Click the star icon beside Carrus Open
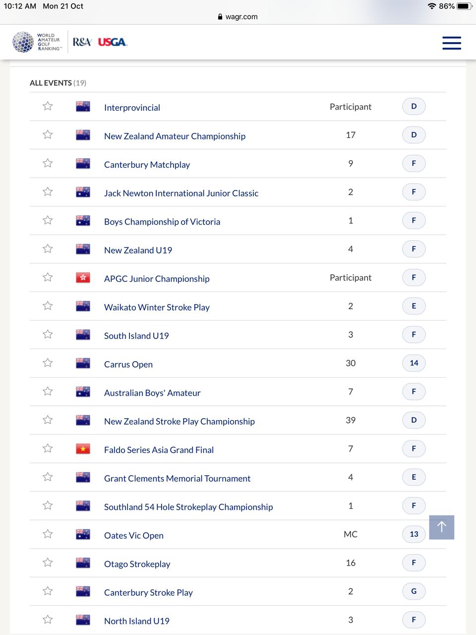Viewport: 476px width, 635px height. coord(48,363)
